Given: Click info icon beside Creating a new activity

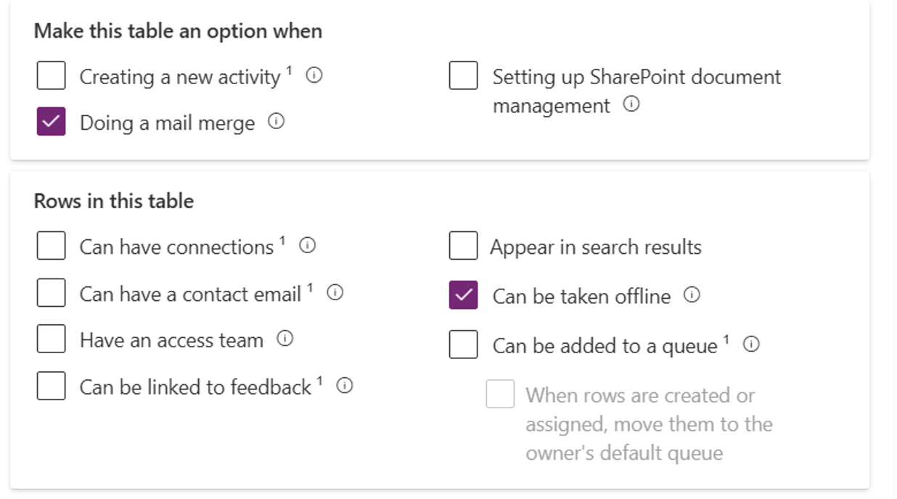Looking at the screenshot, I should tap(314, 75).
